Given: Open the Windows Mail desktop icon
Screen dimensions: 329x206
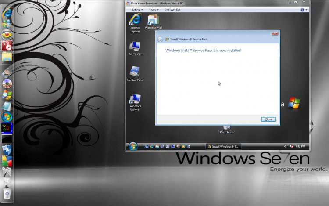Looking at the screenshot, I should coord(154,22).
